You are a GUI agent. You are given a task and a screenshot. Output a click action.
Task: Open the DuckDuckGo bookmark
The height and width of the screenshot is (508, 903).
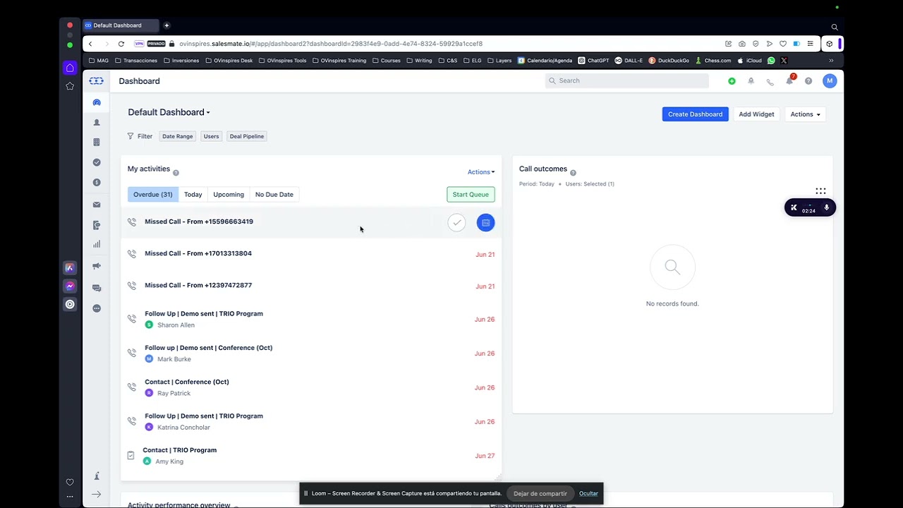point(669,61)
